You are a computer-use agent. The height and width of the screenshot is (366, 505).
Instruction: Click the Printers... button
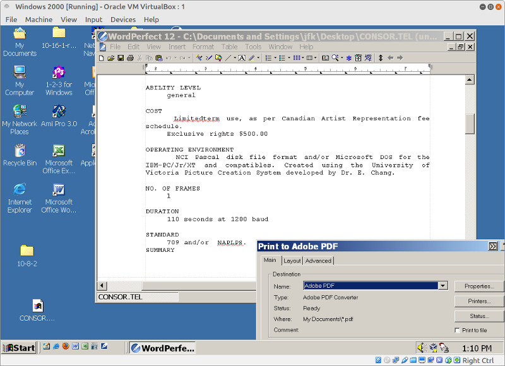point(479,301)
